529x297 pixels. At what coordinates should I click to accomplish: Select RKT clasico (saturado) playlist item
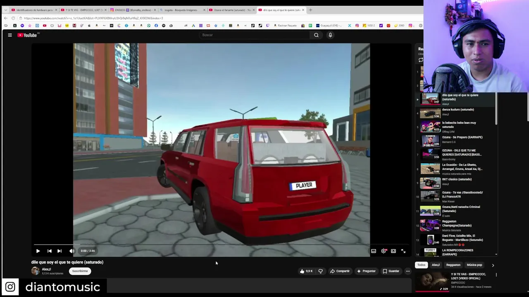click(x=457, y=179)
